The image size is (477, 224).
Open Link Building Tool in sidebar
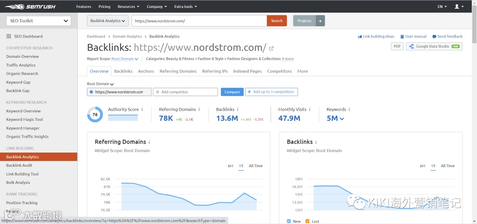pyautogui.click(x=23, y=174)
